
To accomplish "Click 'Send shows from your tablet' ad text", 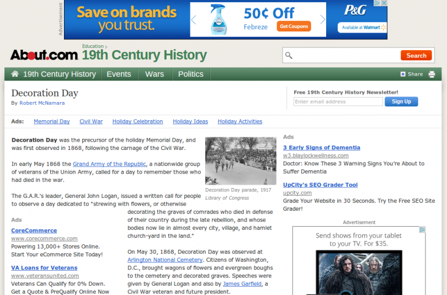I will pyautogui.click(x=359, y=239).
